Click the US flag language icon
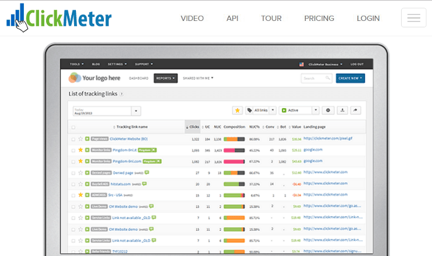Screen dimensions: 432x256 (301, 64)
